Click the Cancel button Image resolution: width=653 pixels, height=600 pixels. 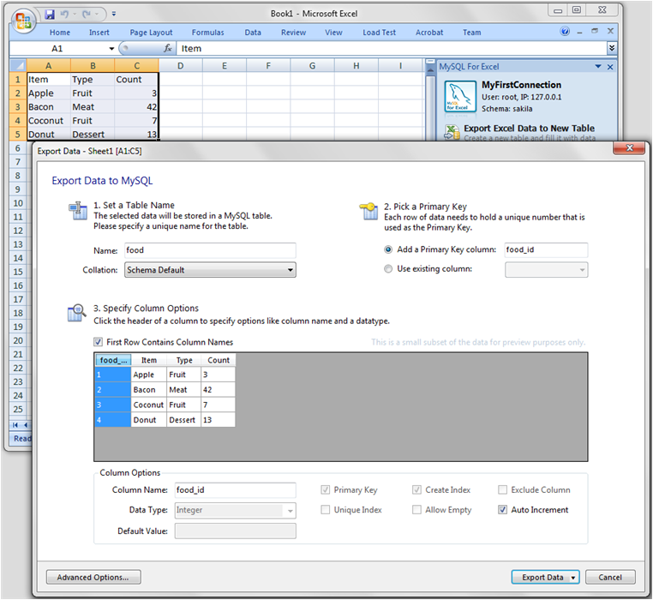pos(610,578)
